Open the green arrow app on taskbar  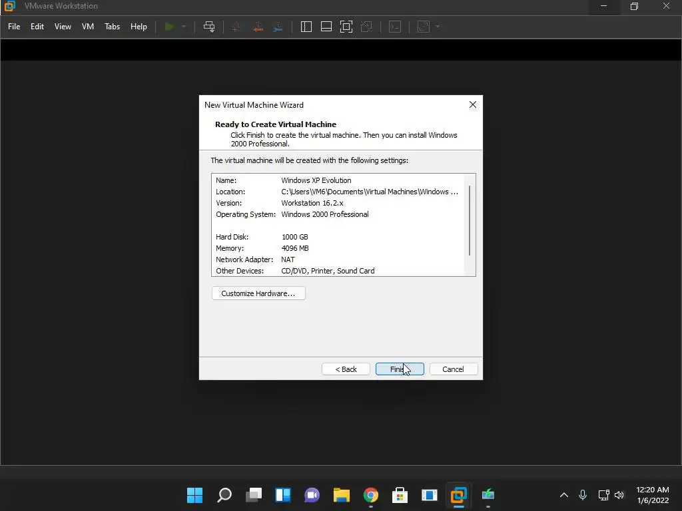tap(488, 494)
